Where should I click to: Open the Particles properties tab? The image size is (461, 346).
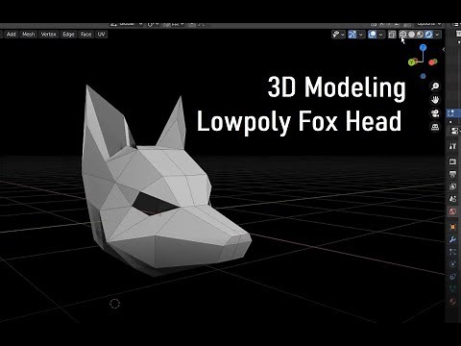click(x=452, y=252)
